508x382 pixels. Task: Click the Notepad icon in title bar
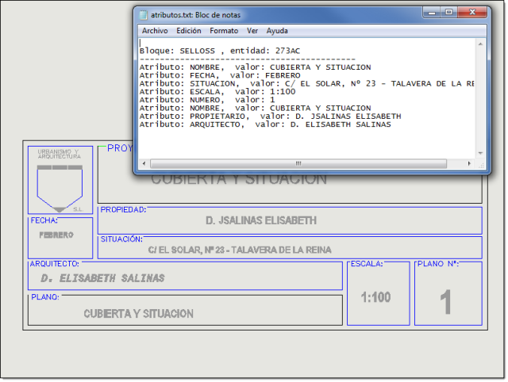point(143,15)
